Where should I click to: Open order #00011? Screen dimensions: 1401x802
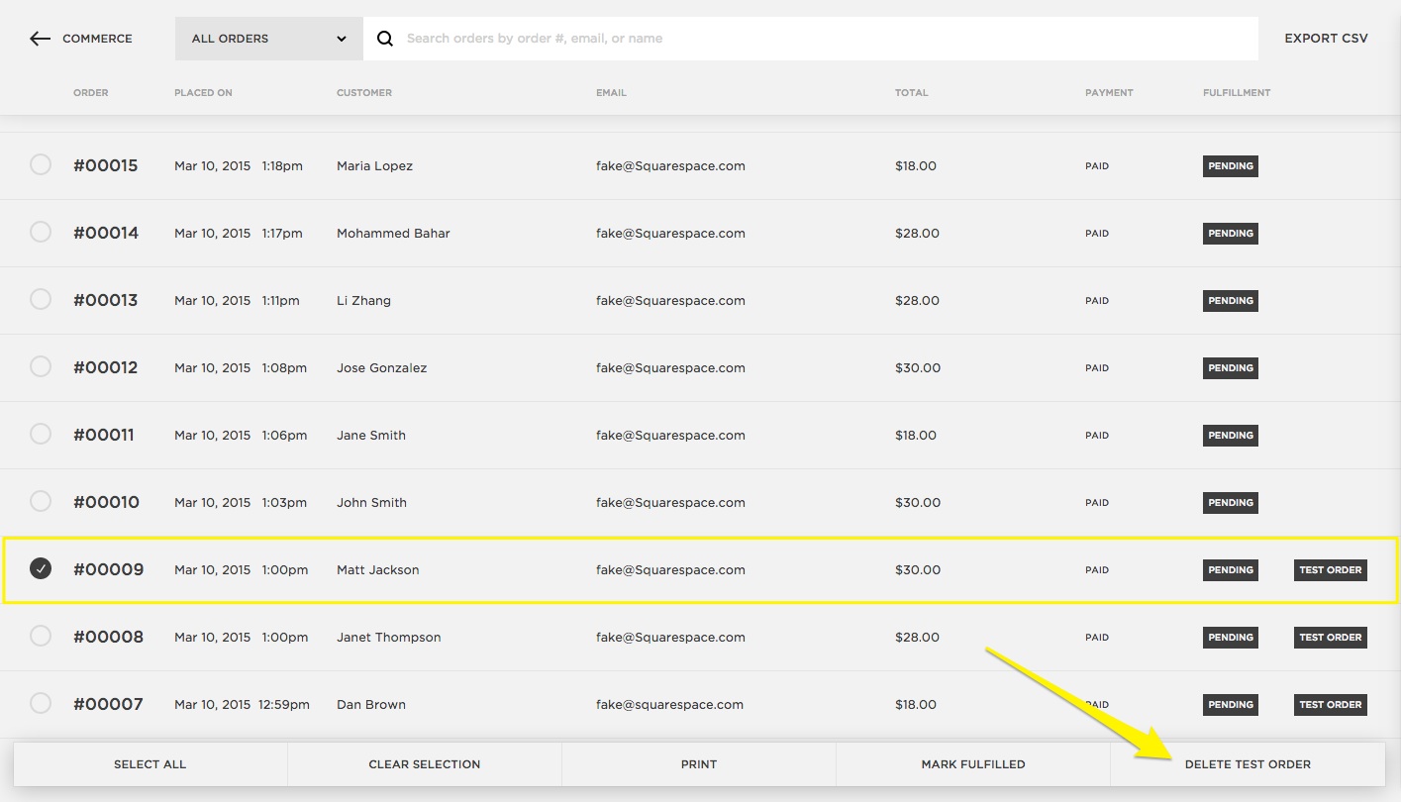(x=104, y=435)
